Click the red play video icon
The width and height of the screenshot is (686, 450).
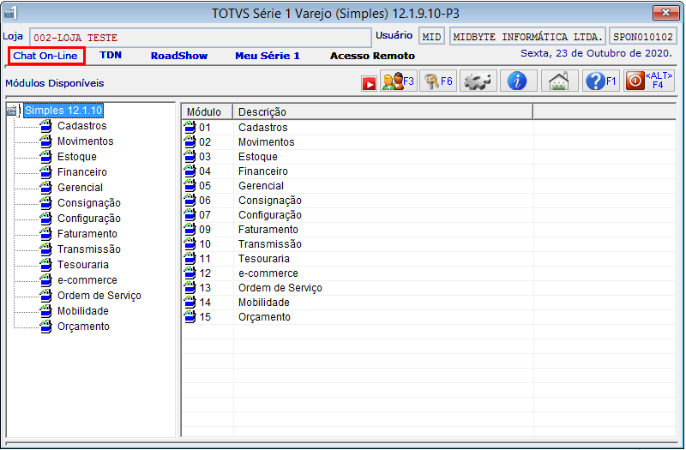(369, 83)
